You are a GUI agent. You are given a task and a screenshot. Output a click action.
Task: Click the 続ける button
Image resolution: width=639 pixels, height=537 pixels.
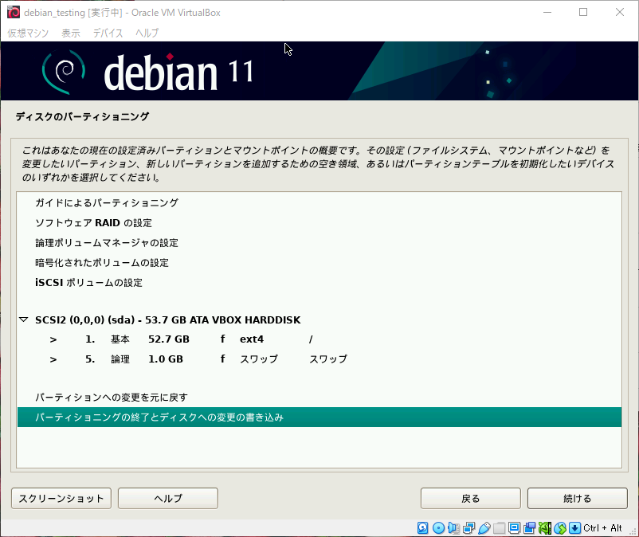578,498
